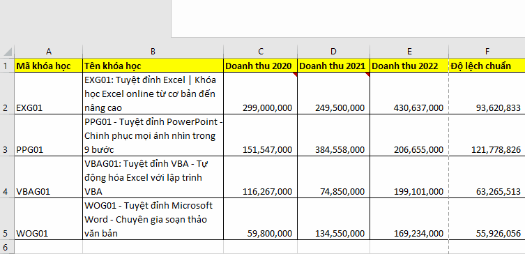Screen dimensions: 525x254
Task: Select cell containing WOG01 code
Action: click(x=49, y=219)
